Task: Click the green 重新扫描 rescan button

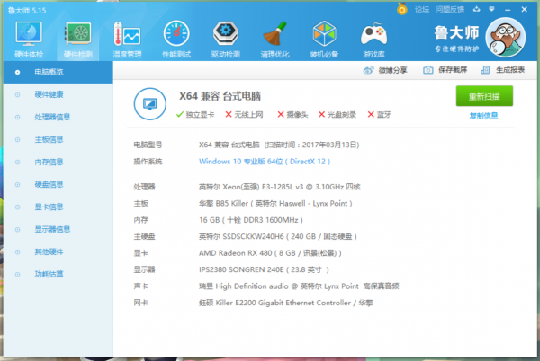Action: (x=484, y=96)
